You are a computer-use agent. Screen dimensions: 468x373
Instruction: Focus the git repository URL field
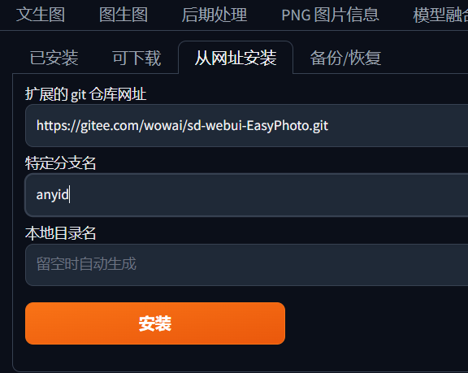pyautogui.click(x=246, y=126)
